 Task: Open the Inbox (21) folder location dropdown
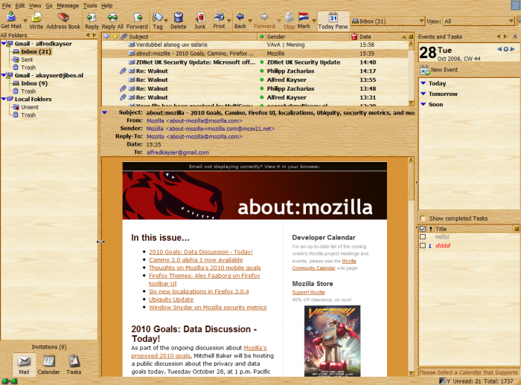(388, 22)
